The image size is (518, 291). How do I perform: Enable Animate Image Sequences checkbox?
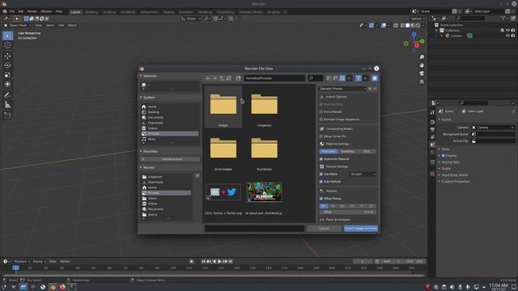tap(321, 120)
